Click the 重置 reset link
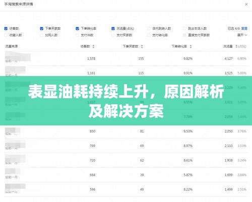Screen dimensions: 252x202 pos(244,29)
